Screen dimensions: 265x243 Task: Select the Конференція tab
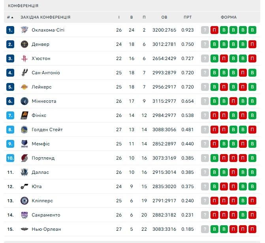pos(23,6)
